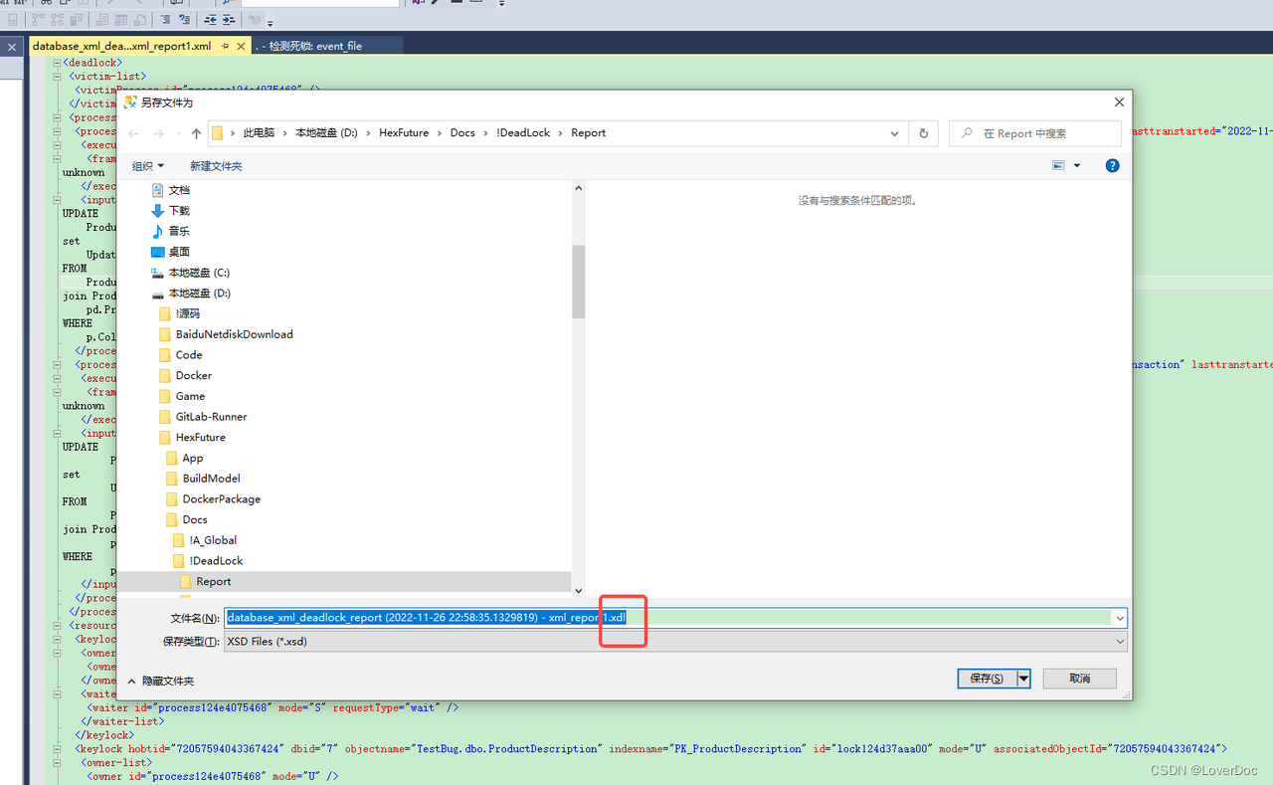
Task: Close the left side panel
Action: coord(13,46)
